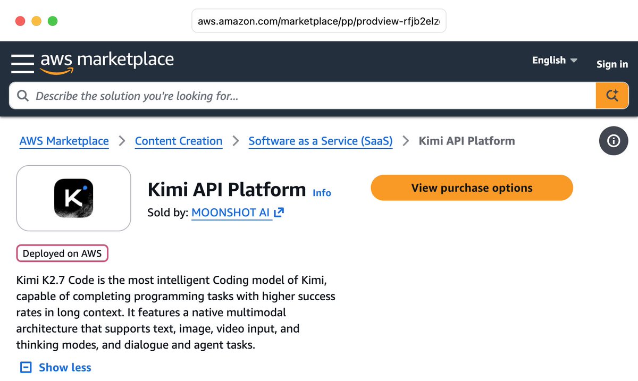
Task: Click the magnifier icon in search bar
Action: coord(23,96)
